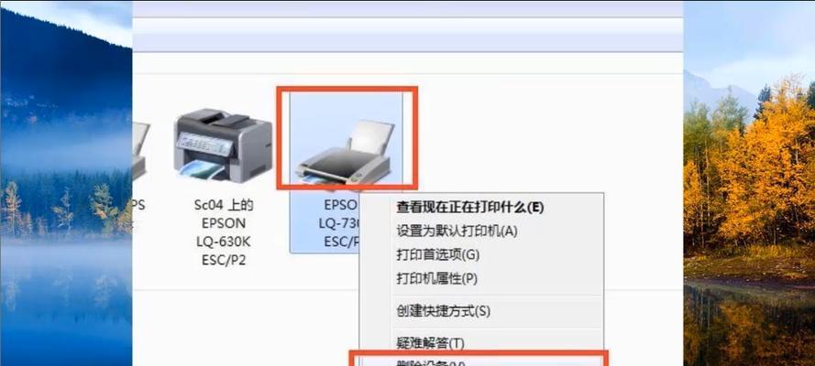Choose 设置为默认打印机(A) menu entry

click(x=457, y=231)
